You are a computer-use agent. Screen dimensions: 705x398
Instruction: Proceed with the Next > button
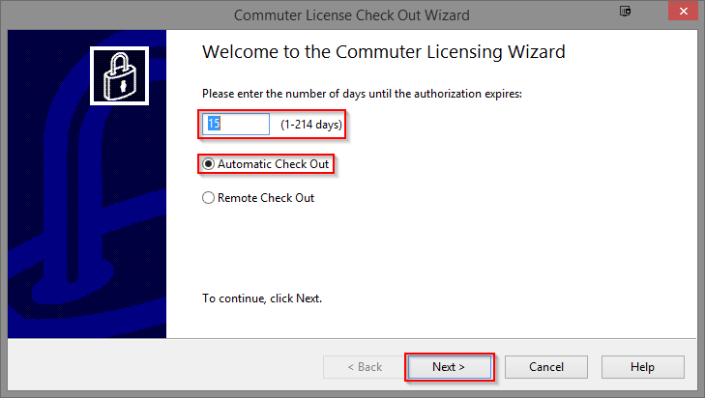pyautogui.click(x=449, y=367)
